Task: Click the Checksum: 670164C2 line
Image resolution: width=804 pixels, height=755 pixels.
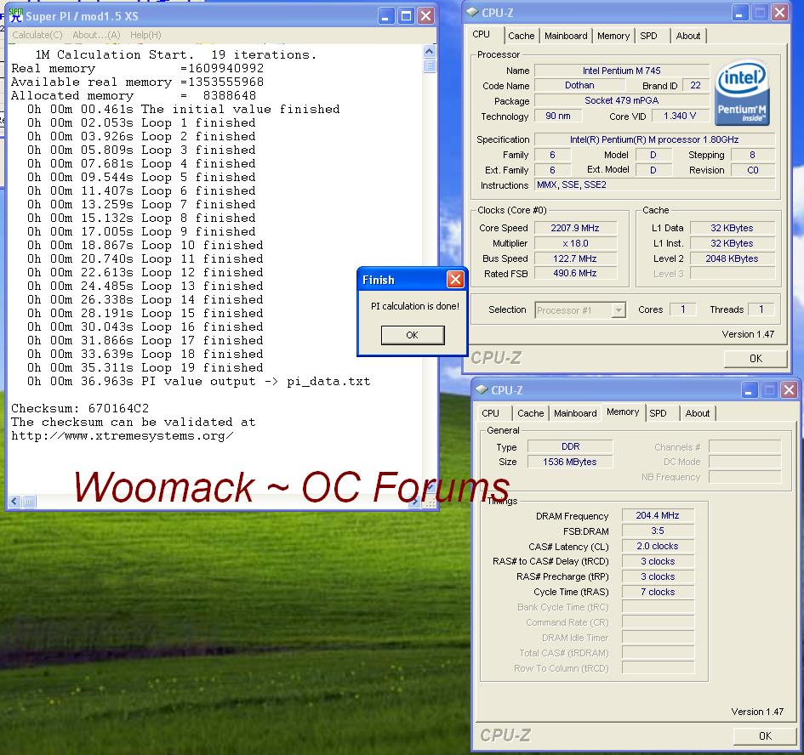Action: [80, 408]
